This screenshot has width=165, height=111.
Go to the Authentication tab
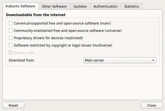pos(105,6)
